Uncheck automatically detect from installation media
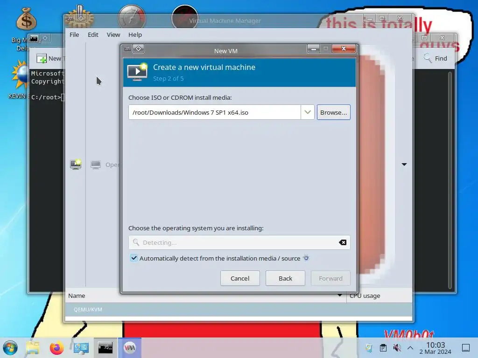Screen dimensions: 478x358 tap(134, 258)
